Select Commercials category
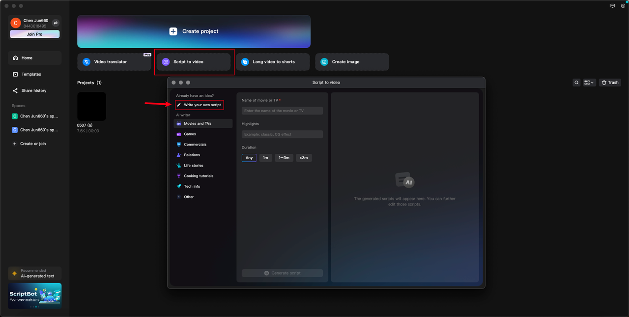This screenshot has height=317, width=629. click(x=203, y=144)
